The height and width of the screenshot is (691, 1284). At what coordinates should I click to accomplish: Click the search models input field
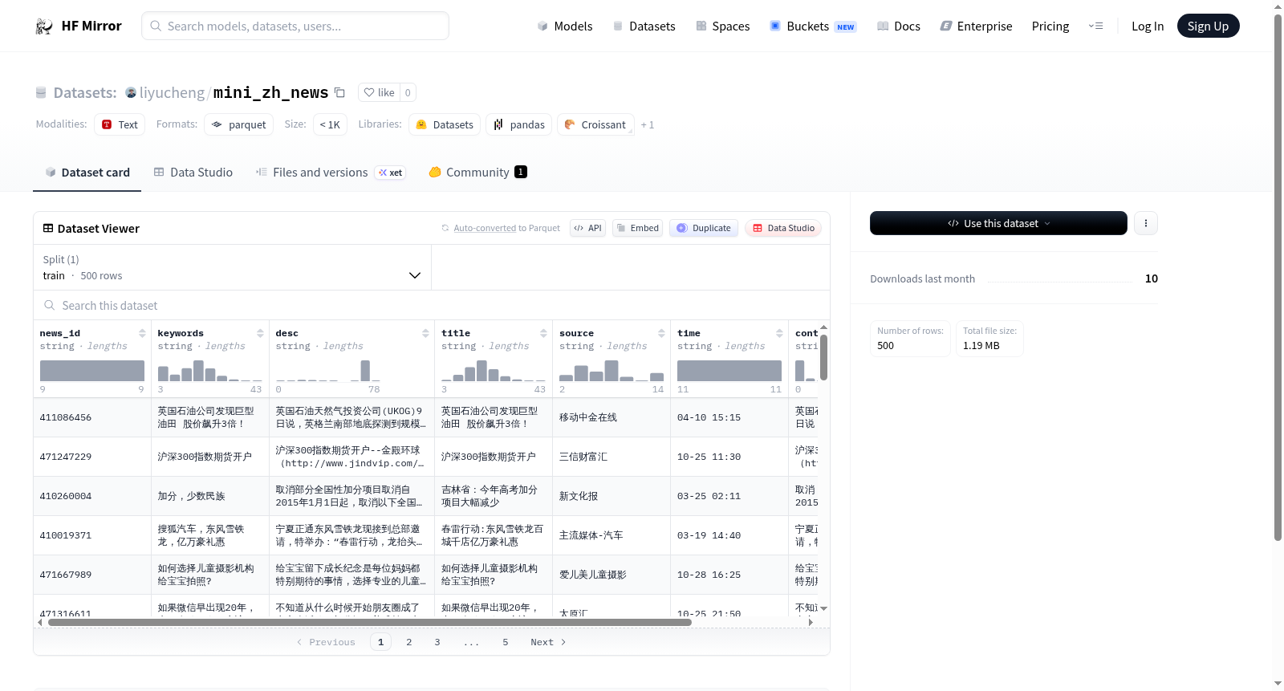coord(295,26)
